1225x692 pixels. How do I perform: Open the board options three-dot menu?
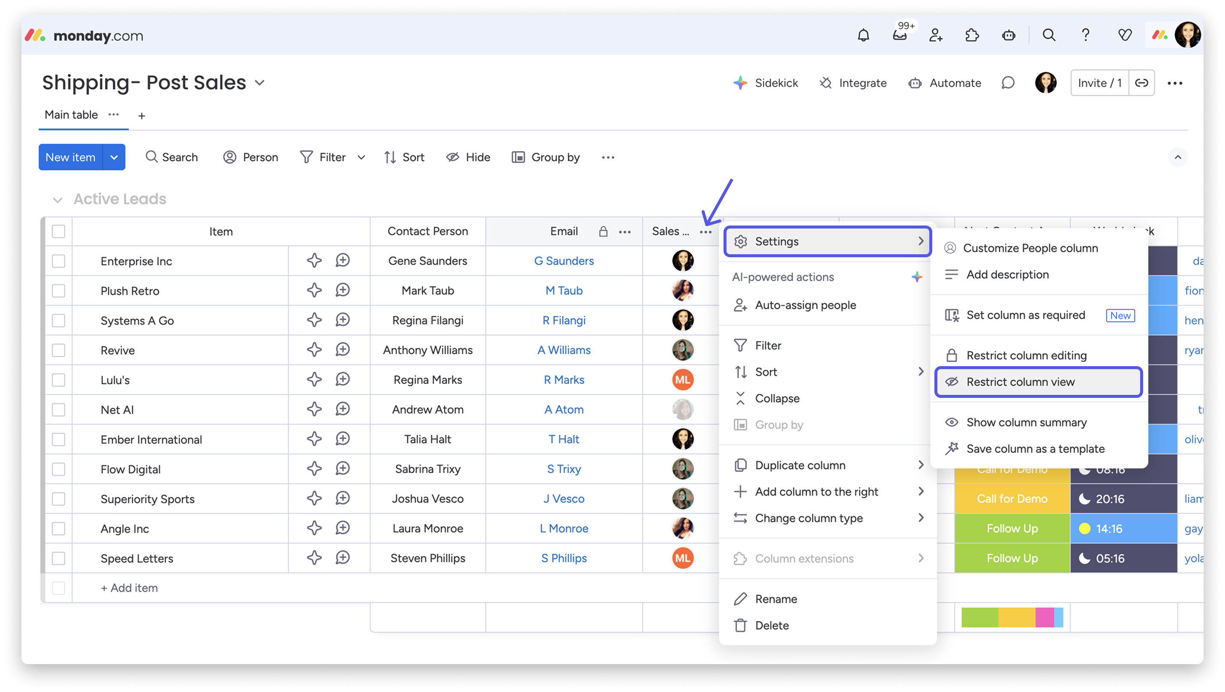(1174, 83)
